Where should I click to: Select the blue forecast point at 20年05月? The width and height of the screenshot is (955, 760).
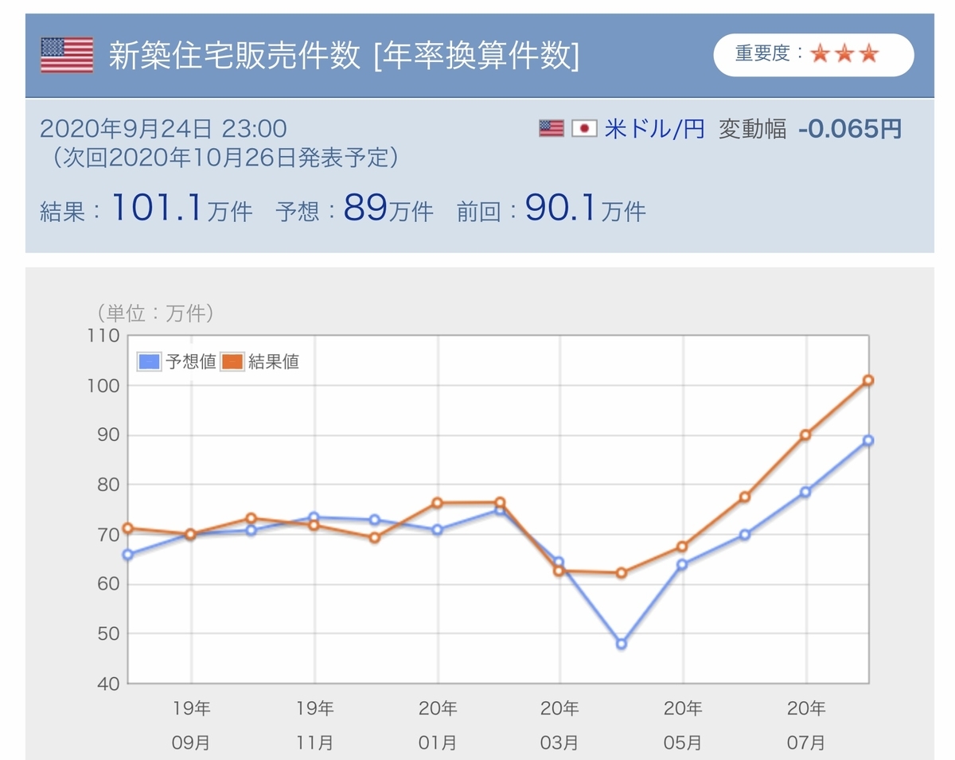(682, 564)
